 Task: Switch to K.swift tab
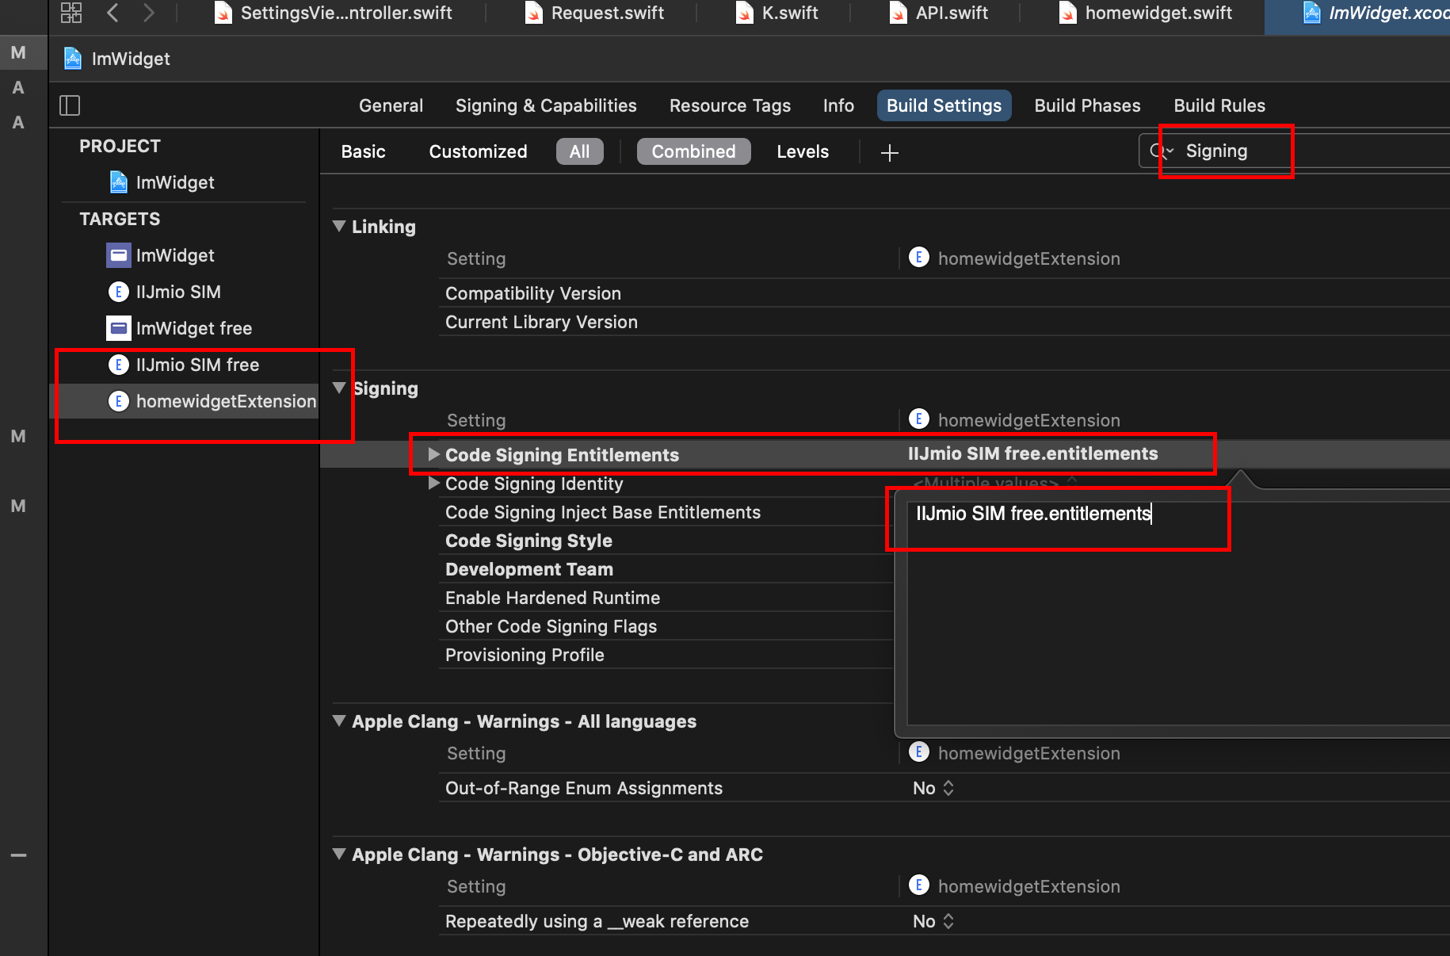(x=777, y=13)
